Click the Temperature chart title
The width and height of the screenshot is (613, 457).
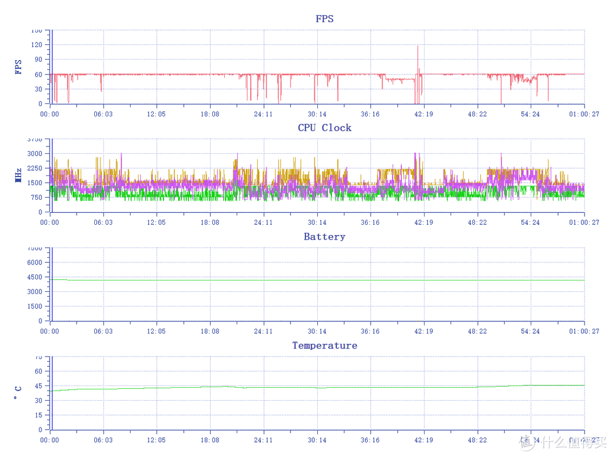point(324,345)
